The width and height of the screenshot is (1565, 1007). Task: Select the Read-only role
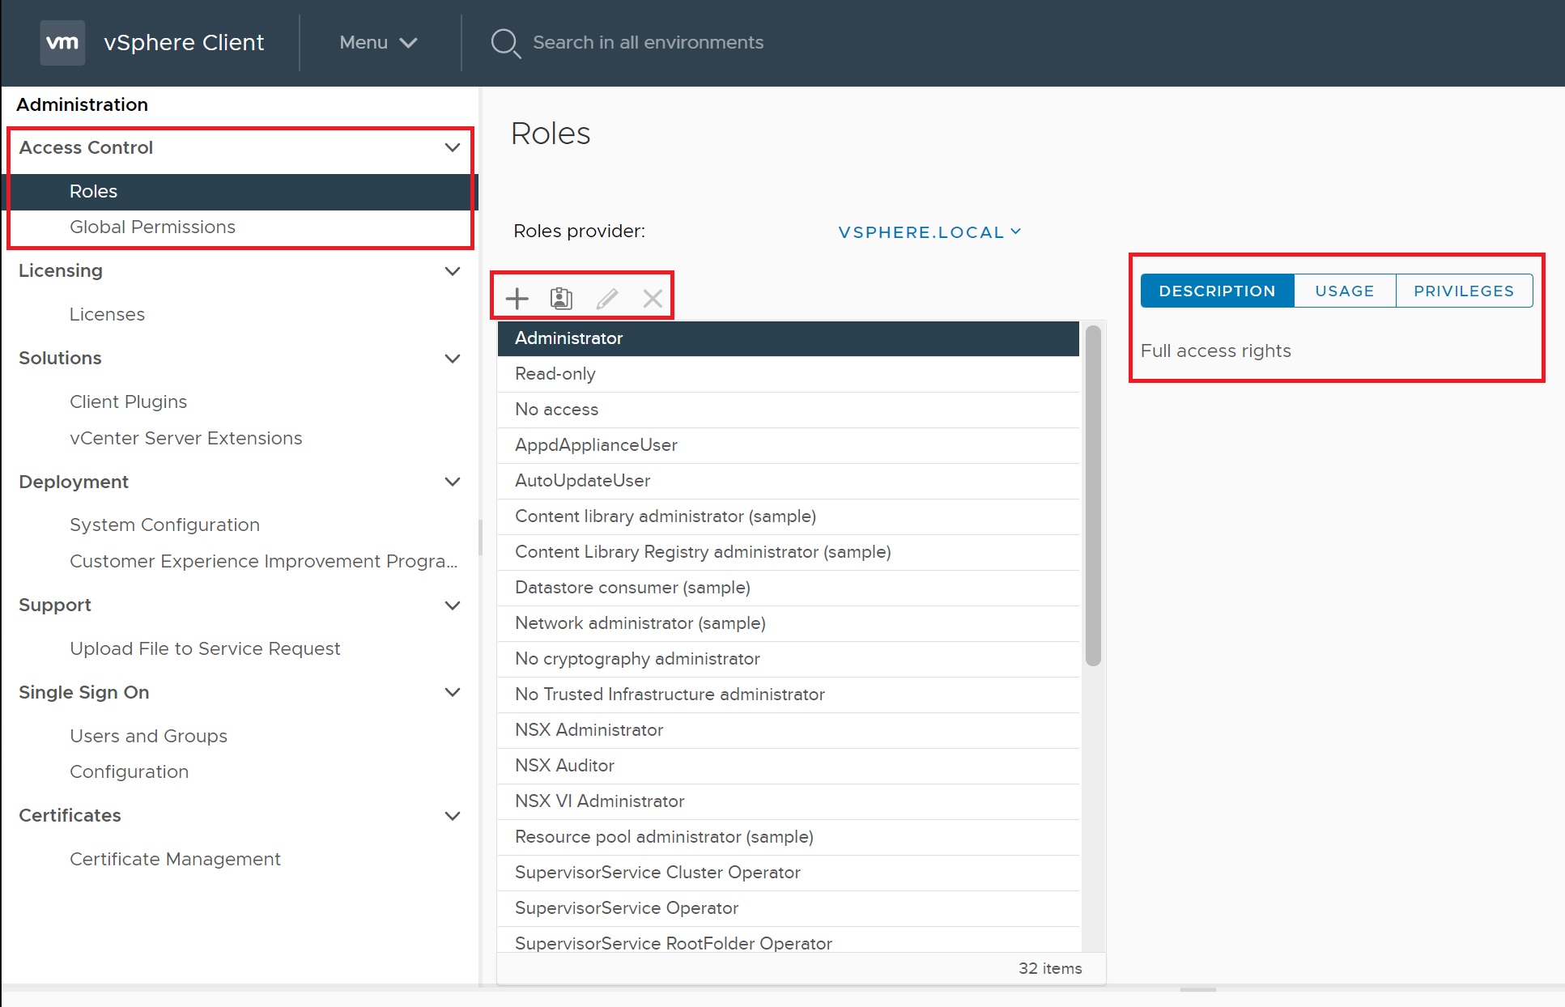pyautogui.click(x=789, y=374)
